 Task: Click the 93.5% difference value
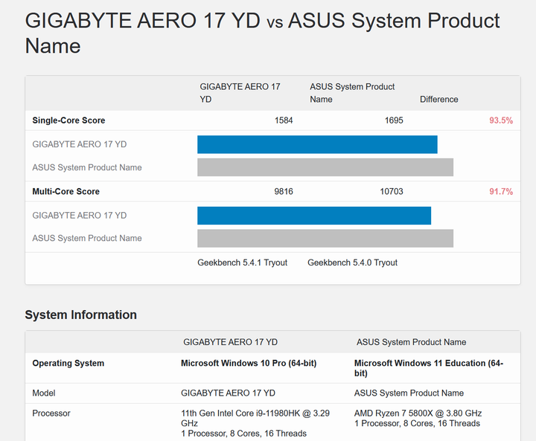tap(501, 120)
